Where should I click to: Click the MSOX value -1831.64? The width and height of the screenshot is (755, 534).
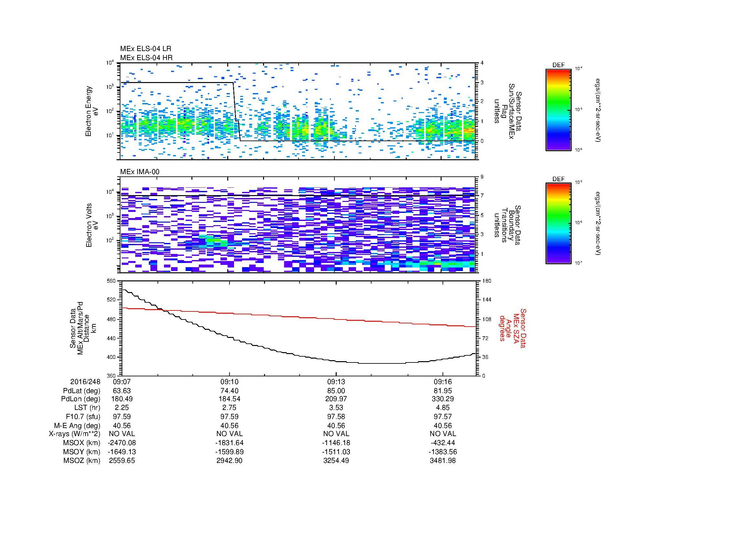pos(229,443)
